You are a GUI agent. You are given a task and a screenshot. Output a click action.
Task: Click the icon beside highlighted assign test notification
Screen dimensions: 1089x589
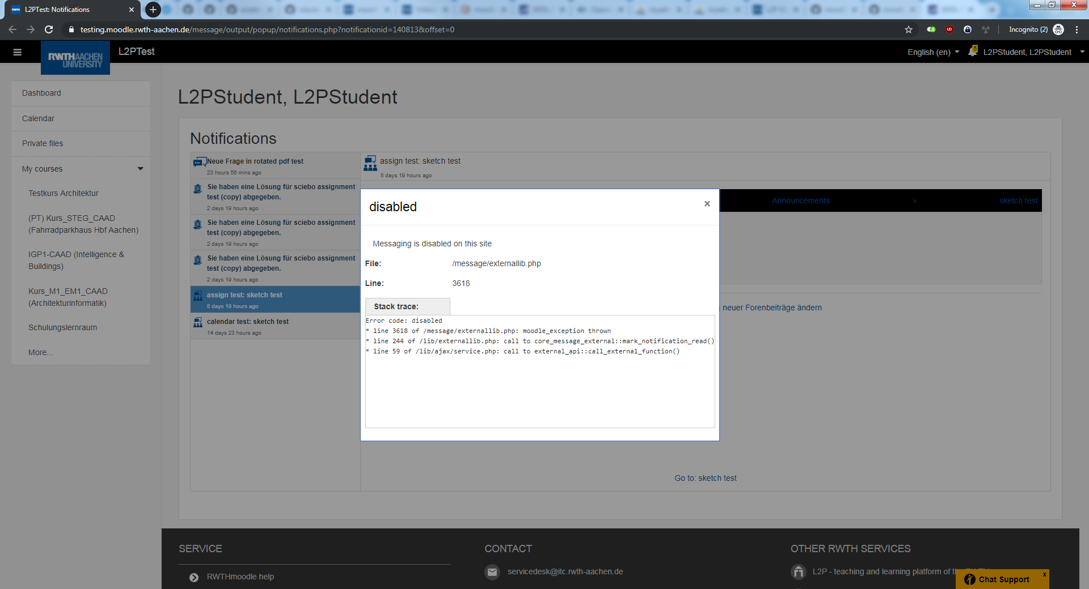198,296
